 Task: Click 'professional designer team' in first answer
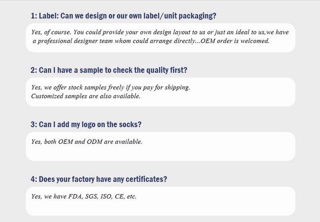[74, 41]
